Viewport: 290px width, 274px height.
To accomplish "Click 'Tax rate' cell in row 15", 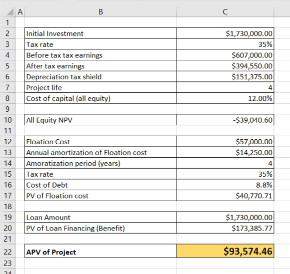I will (100, 174).
